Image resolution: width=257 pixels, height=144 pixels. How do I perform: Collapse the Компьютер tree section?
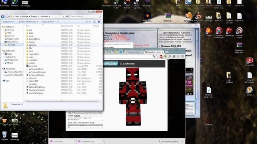(2, 69)
